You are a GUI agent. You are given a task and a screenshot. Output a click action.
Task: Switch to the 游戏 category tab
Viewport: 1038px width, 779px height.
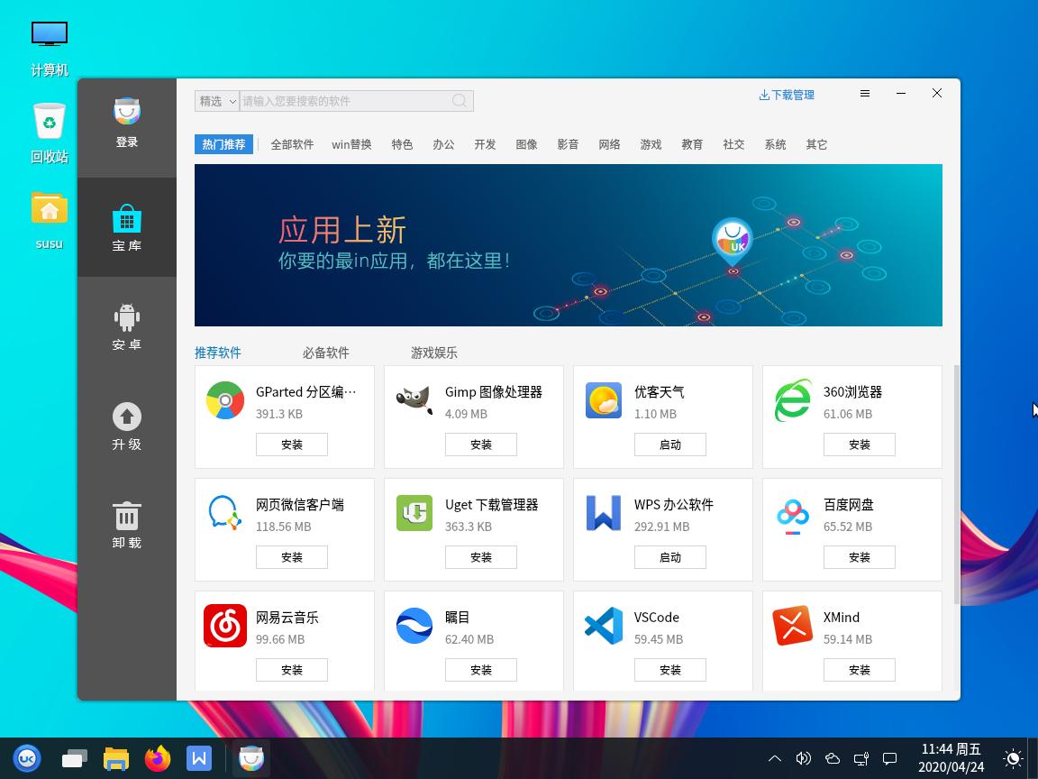click(651, 144)
